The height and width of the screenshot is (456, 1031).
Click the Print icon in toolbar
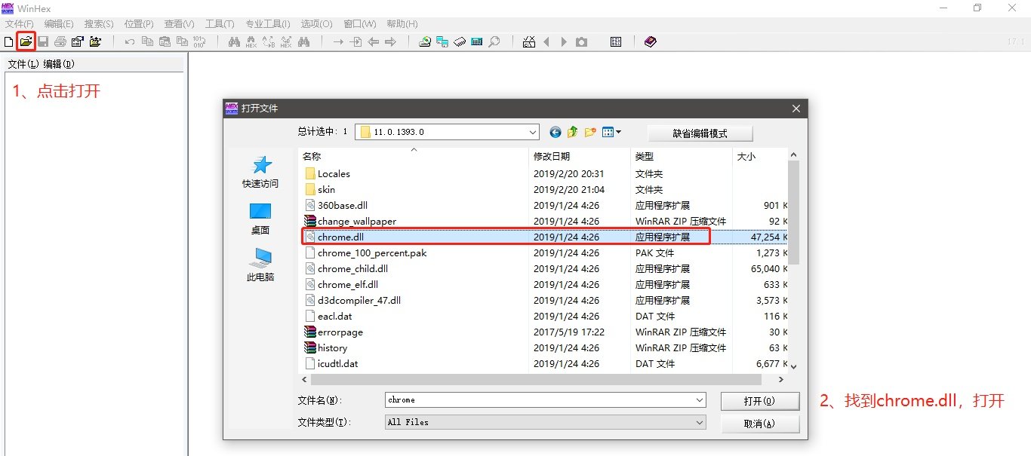[x=60, y=41]
